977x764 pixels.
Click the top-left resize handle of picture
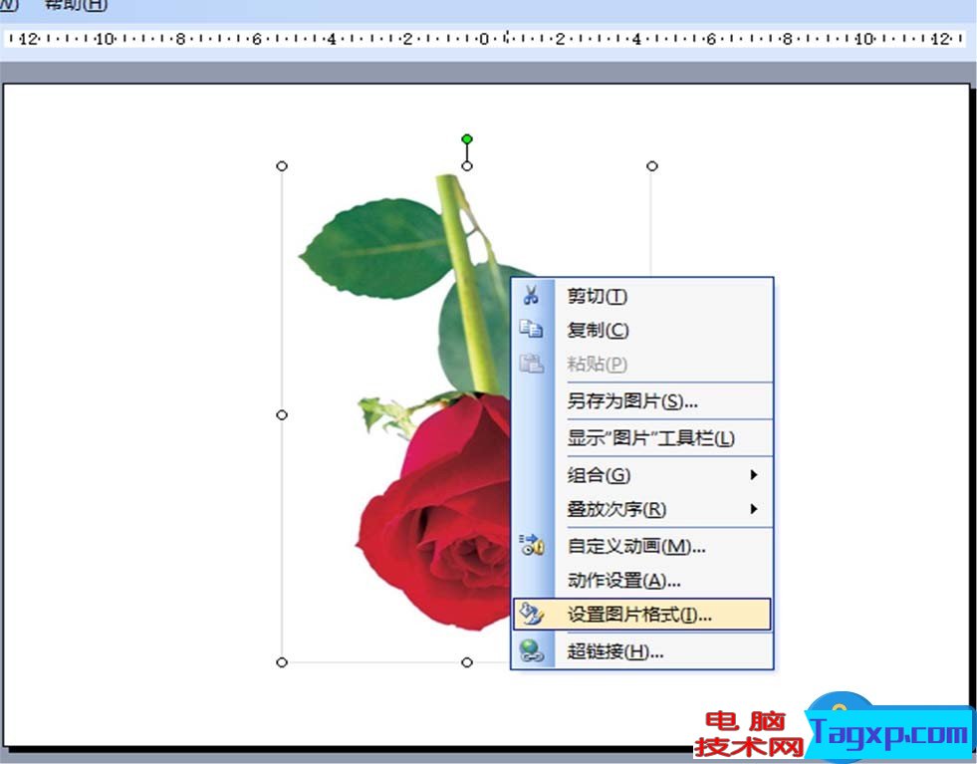pos(282,166)
